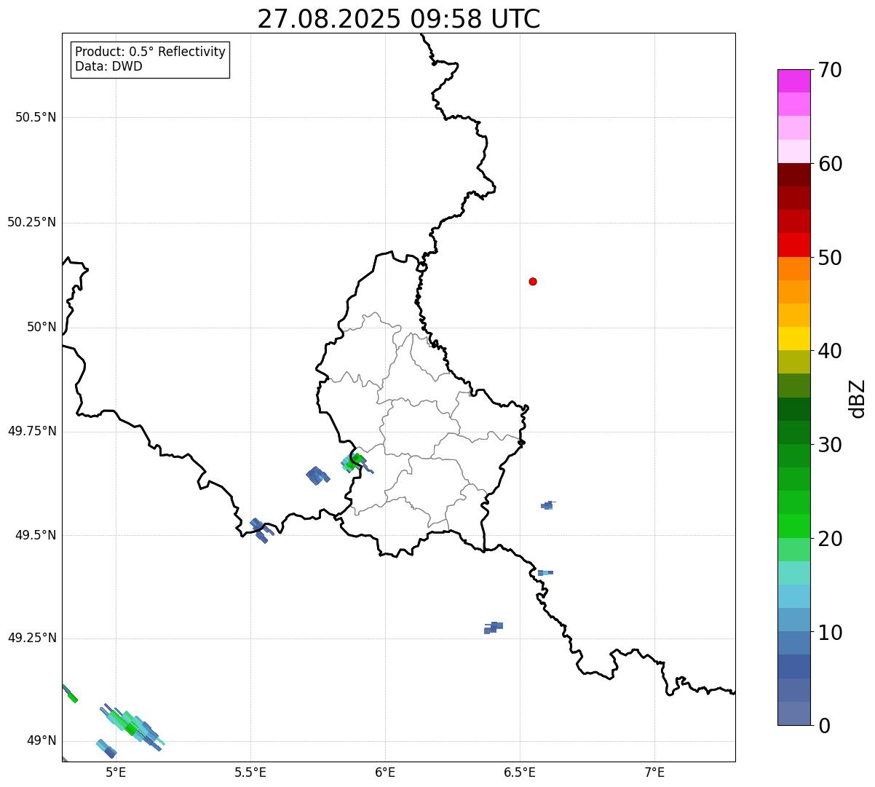Click the magenta top colorbar segment
The image size is (875, 787).
click(793, 81)
